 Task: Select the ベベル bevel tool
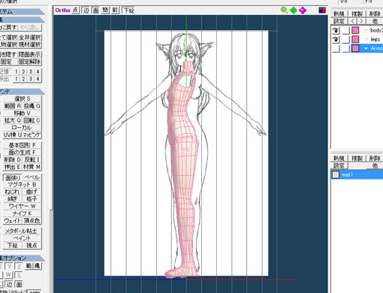click(x=32, y=177)
